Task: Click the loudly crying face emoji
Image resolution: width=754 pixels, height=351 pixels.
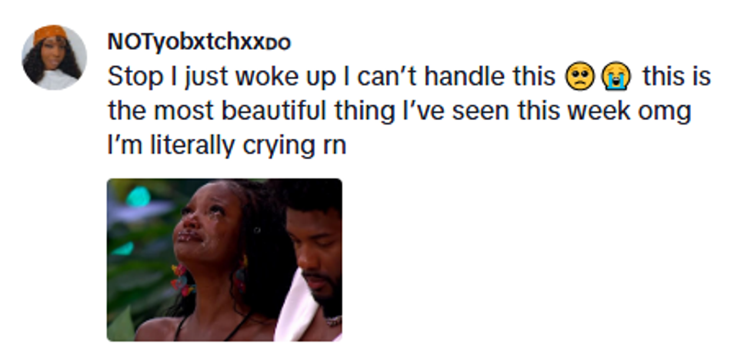Action: [616, 77]
